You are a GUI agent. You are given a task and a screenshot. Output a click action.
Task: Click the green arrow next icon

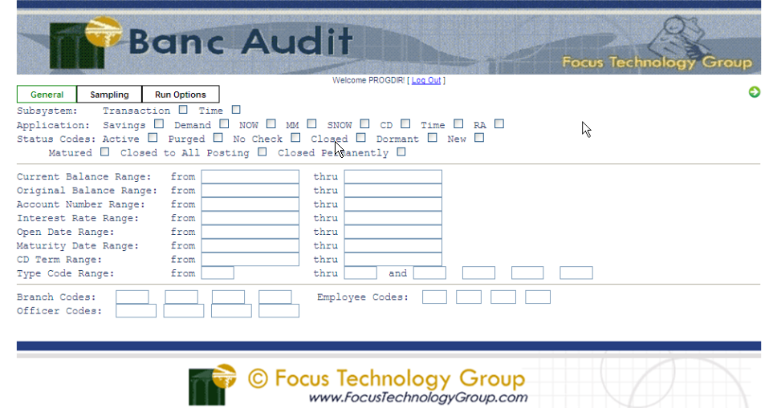(755, 92)
